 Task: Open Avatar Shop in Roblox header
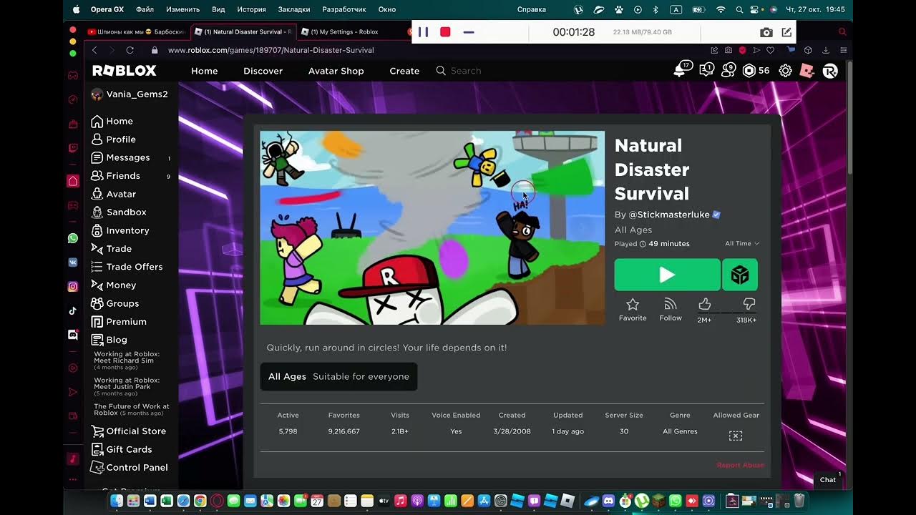click(336, 71)
